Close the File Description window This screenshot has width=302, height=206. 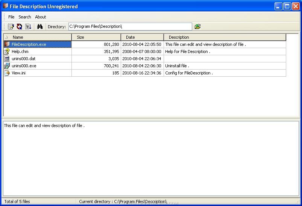pyautogui.click(x=296, y=6)
